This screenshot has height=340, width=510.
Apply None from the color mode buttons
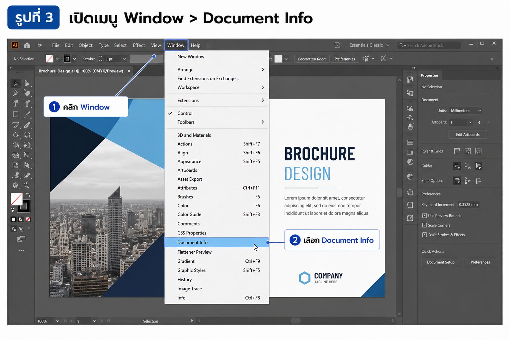[x=29, y=219]
